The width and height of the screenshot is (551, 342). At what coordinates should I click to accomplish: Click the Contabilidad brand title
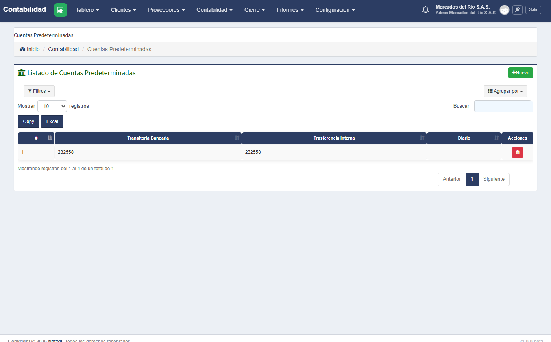coord(24,9)
